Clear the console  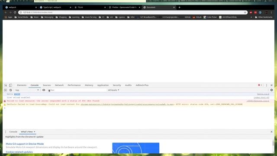(10, 90)
